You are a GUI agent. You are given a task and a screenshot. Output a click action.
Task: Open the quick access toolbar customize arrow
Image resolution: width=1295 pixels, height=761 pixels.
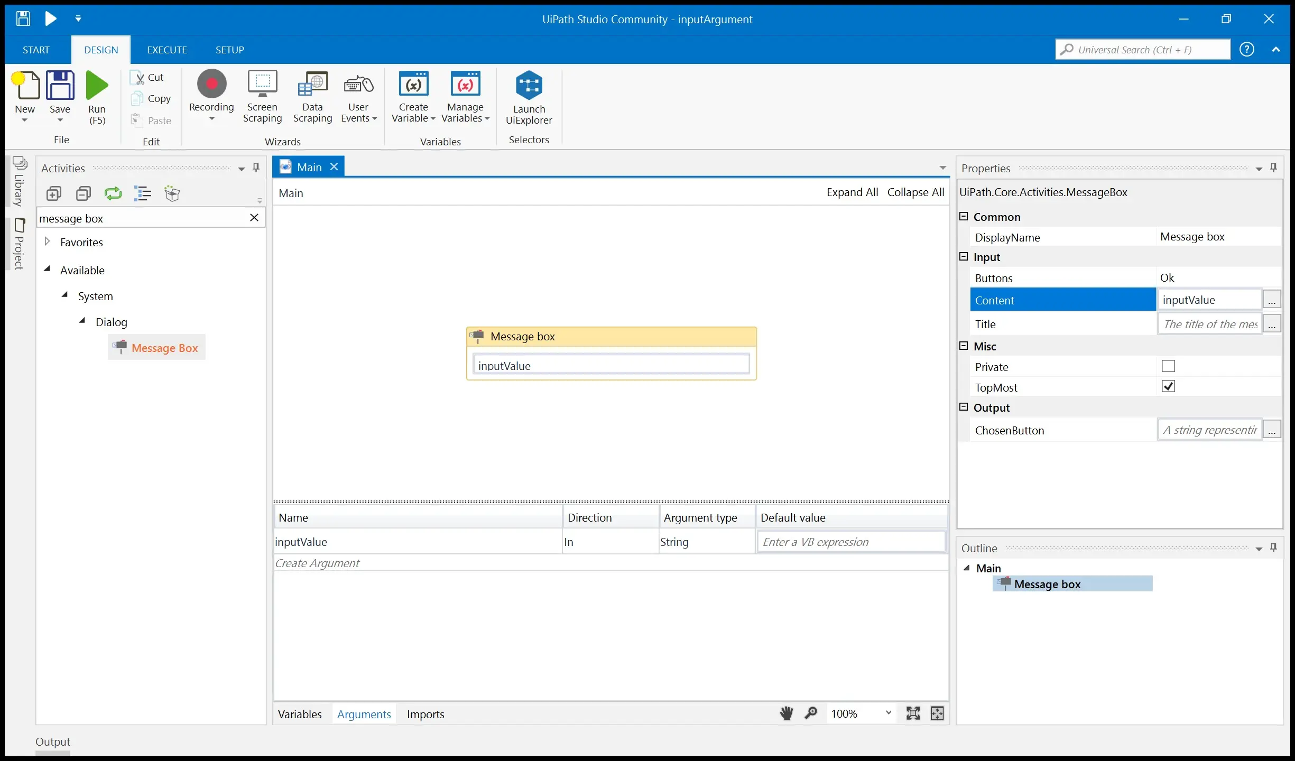point(78,18)
